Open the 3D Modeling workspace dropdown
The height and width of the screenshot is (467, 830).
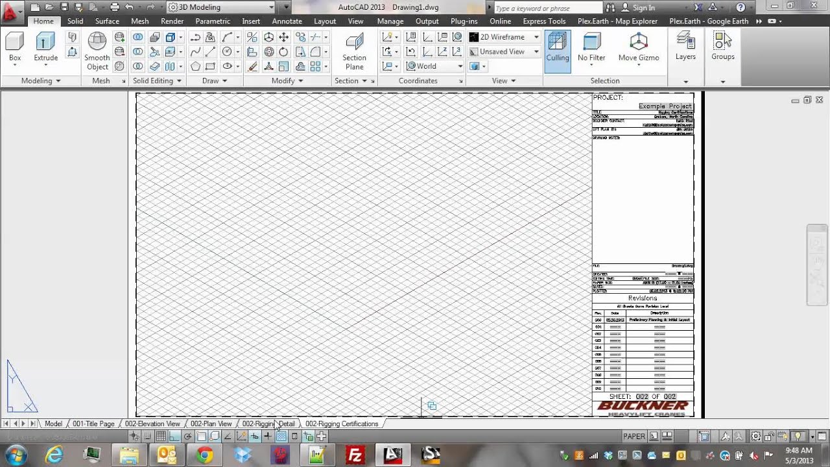pyautogui.click(x=221, y=7)
